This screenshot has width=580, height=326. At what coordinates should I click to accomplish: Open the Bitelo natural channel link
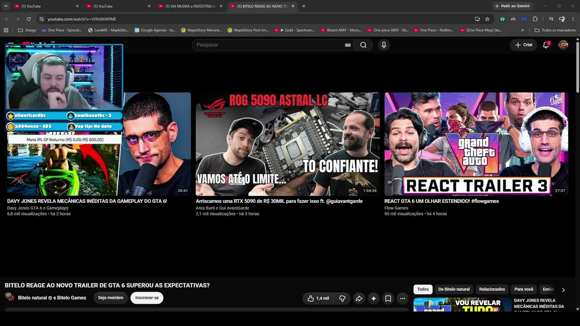pos(32,298)
